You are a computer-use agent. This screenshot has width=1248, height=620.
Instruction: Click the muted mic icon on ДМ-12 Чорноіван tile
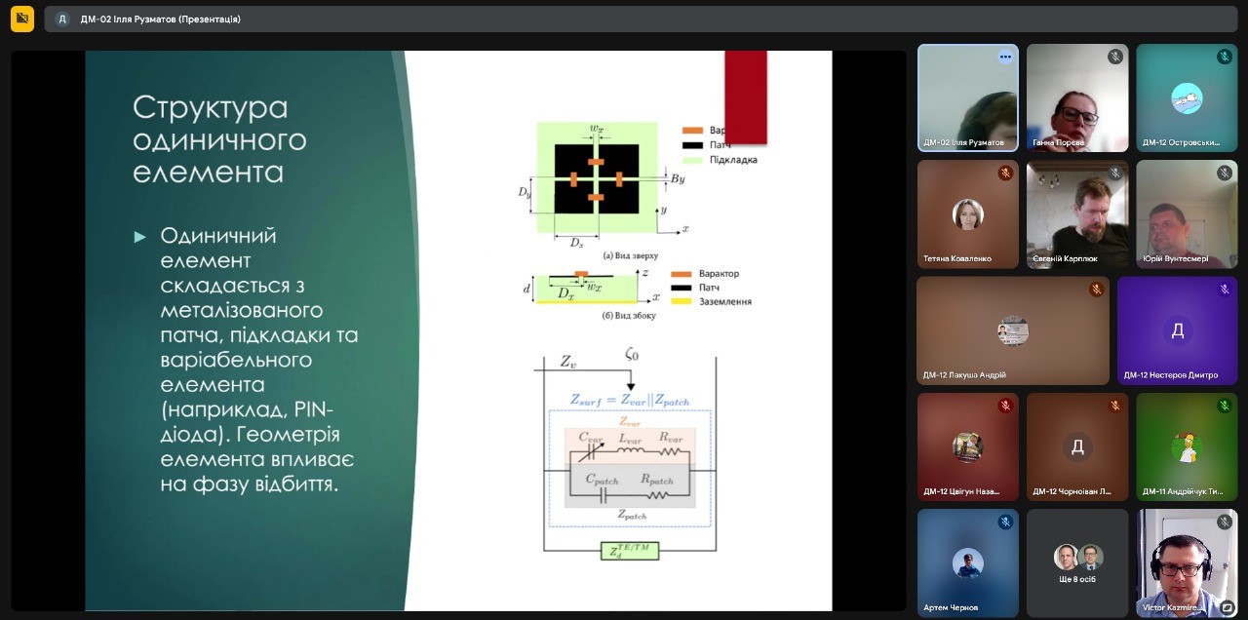(x=1115, y=406)
